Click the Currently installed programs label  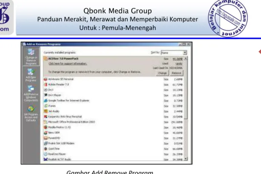pyautogui.click(x=60, y=53)
